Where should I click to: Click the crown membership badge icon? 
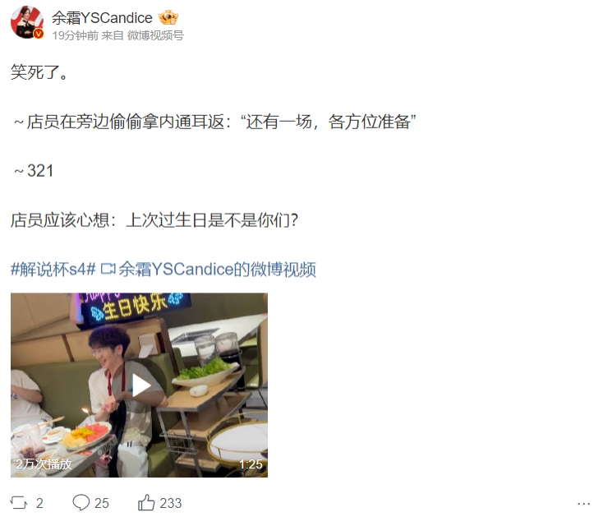tap(168, 18)
